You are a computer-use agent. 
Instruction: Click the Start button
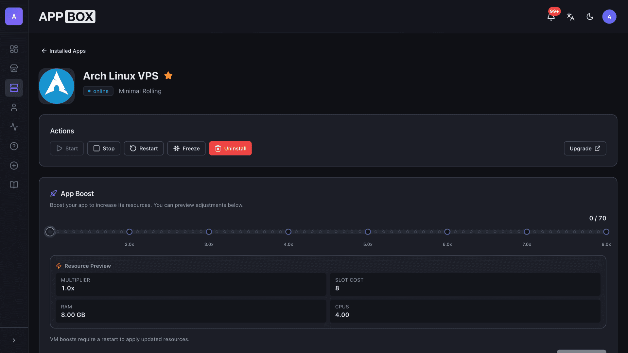tap(67, 148)
